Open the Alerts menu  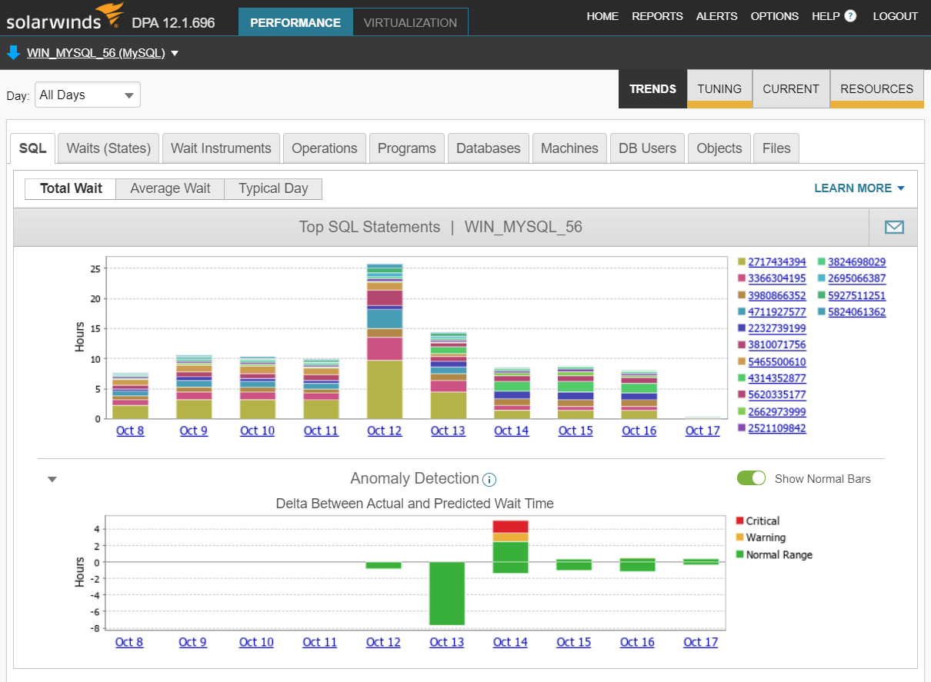point(716,16)
